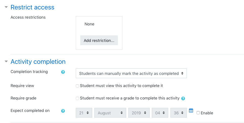Click the Enable label text
This screenshot has height=123, width=244.
coord(207,113)
